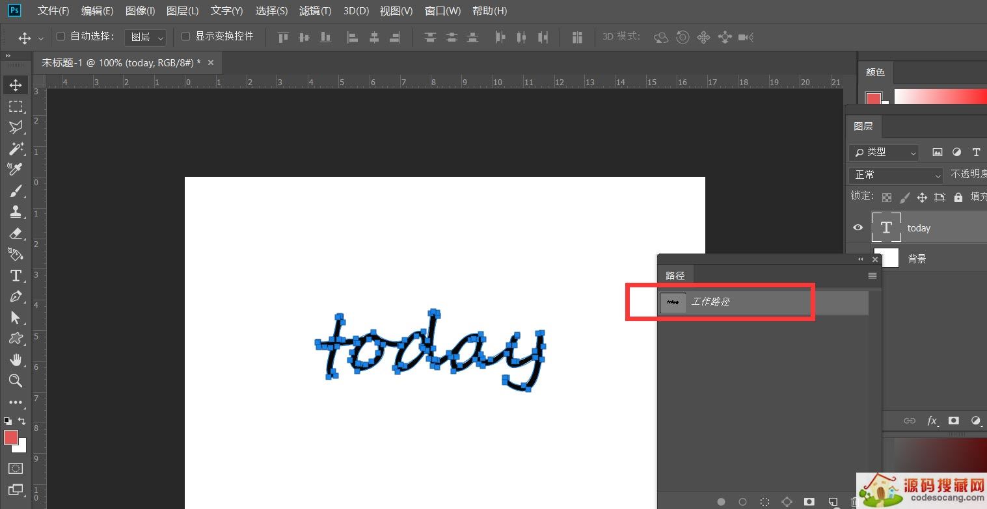Align vertical centers in options bar
Screen dimensions: 987x509
tap(304, 38)
